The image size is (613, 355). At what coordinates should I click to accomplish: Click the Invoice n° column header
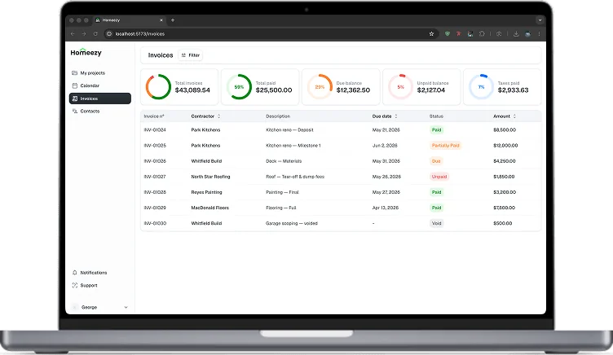(x=154, y=116)
